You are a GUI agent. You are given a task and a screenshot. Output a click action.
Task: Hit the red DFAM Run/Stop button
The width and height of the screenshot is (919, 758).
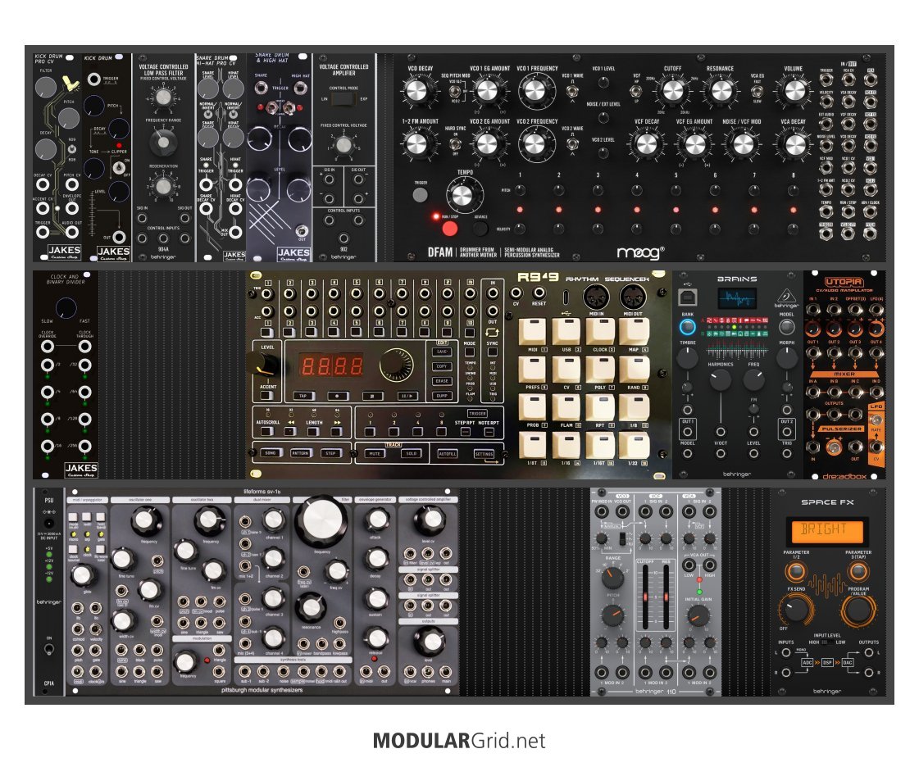449,228
